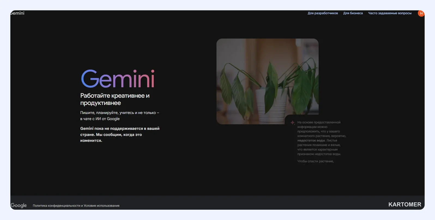
Task: Click the Google logo in the footer
Action: 19,205
